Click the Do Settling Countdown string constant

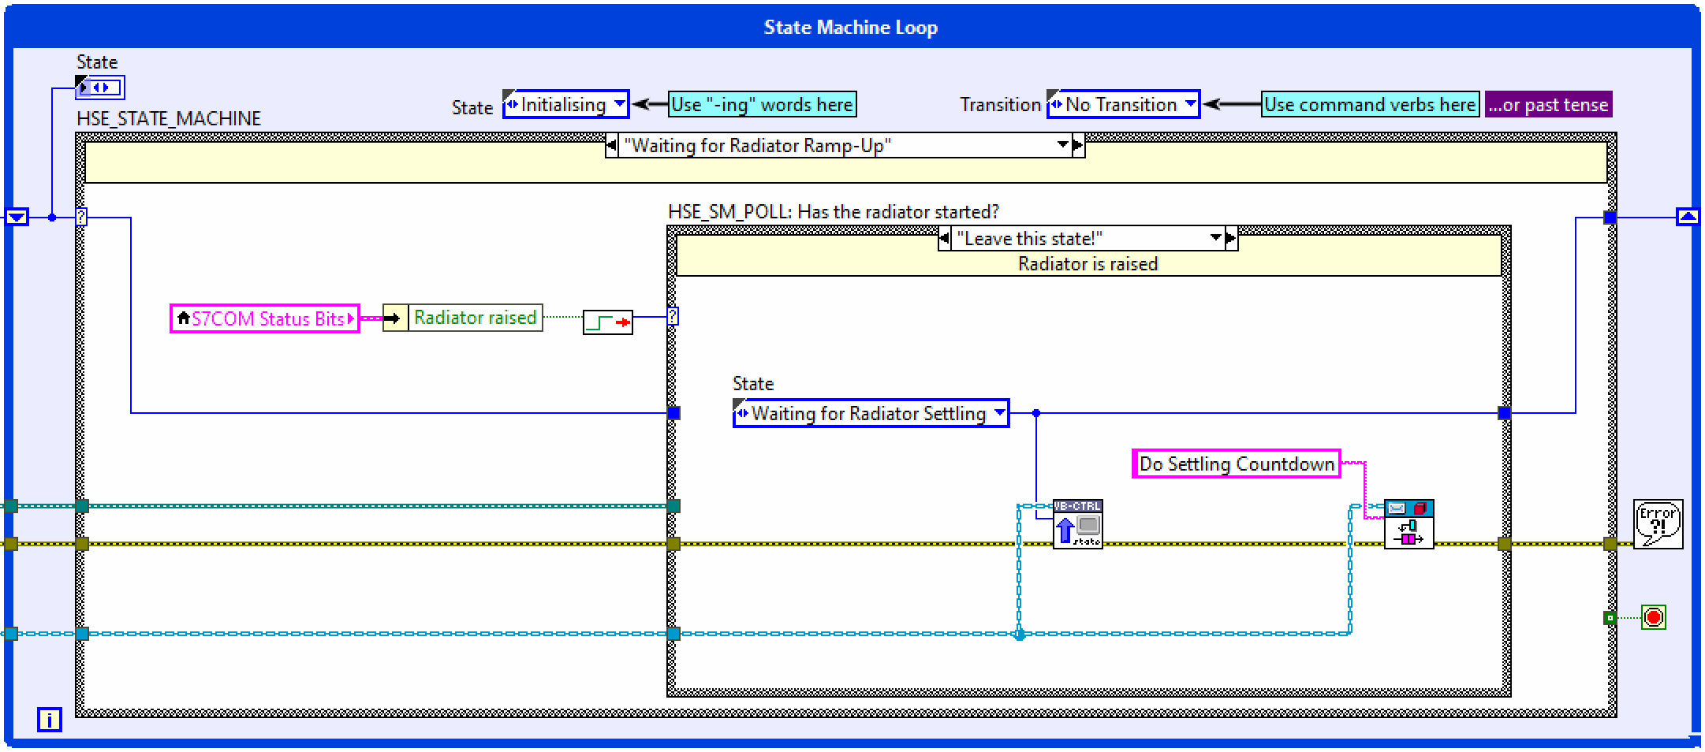pyautogui.click(x=1236, y=463)
